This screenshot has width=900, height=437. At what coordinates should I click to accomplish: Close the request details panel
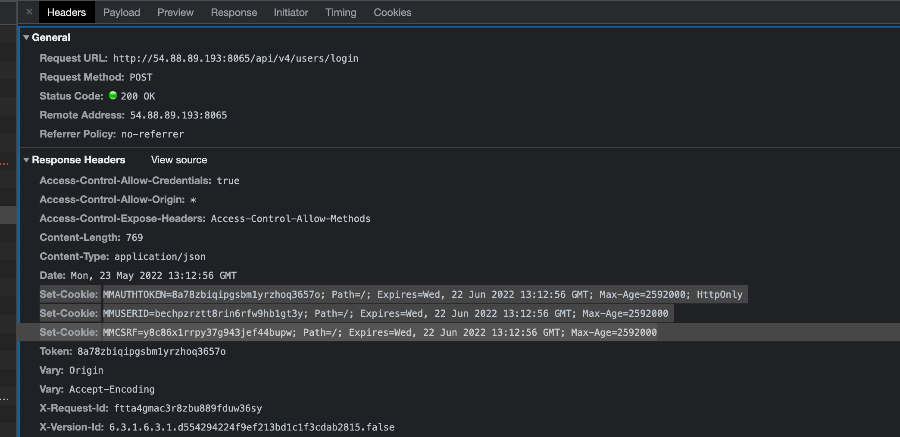click(x=28, y=12)
